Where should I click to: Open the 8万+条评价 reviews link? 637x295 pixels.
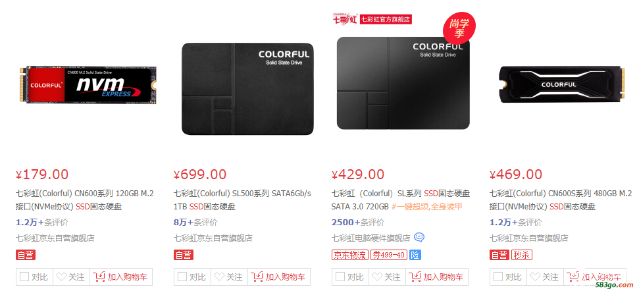click(195, 223)
